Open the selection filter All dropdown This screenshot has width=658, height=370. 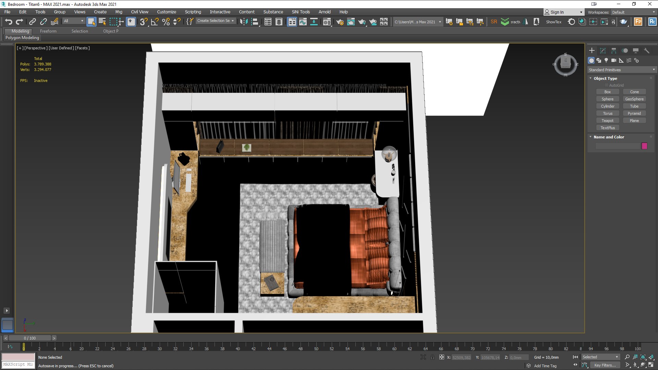[73, 21]
